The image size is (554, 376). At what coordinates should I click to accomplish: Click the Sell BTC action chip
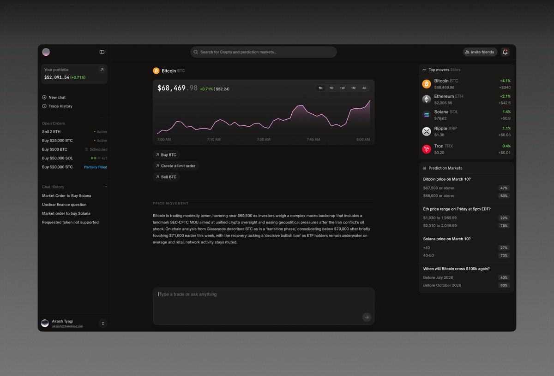pyautogui.click(x=166, y=177)
